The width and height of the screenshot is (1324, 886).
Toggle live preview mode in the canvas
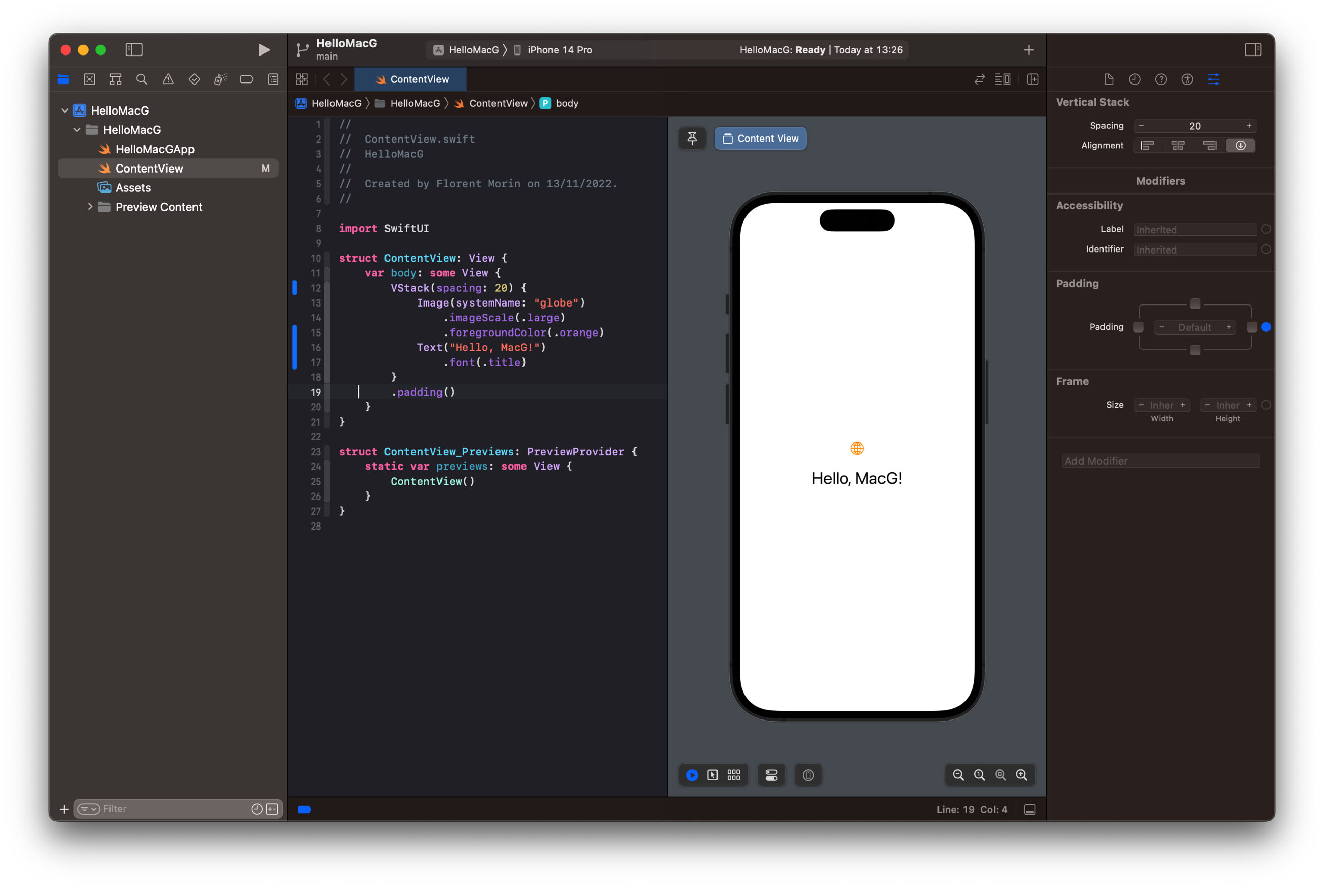click(x=692, y=774)
